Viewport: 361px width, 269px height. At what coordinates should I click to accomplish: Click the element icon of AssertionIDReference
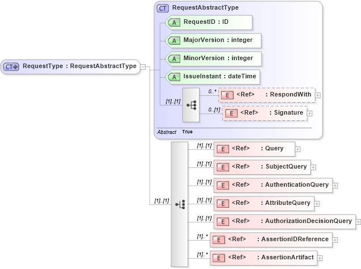(x=219, y=240)
